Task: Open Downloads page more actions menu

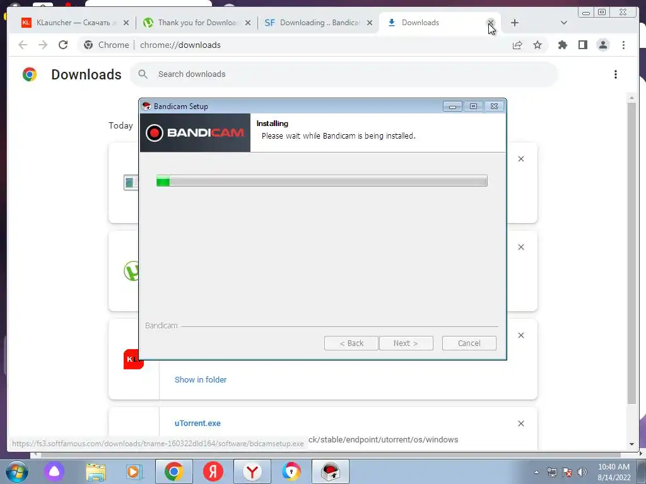Action: coord(616,74)
